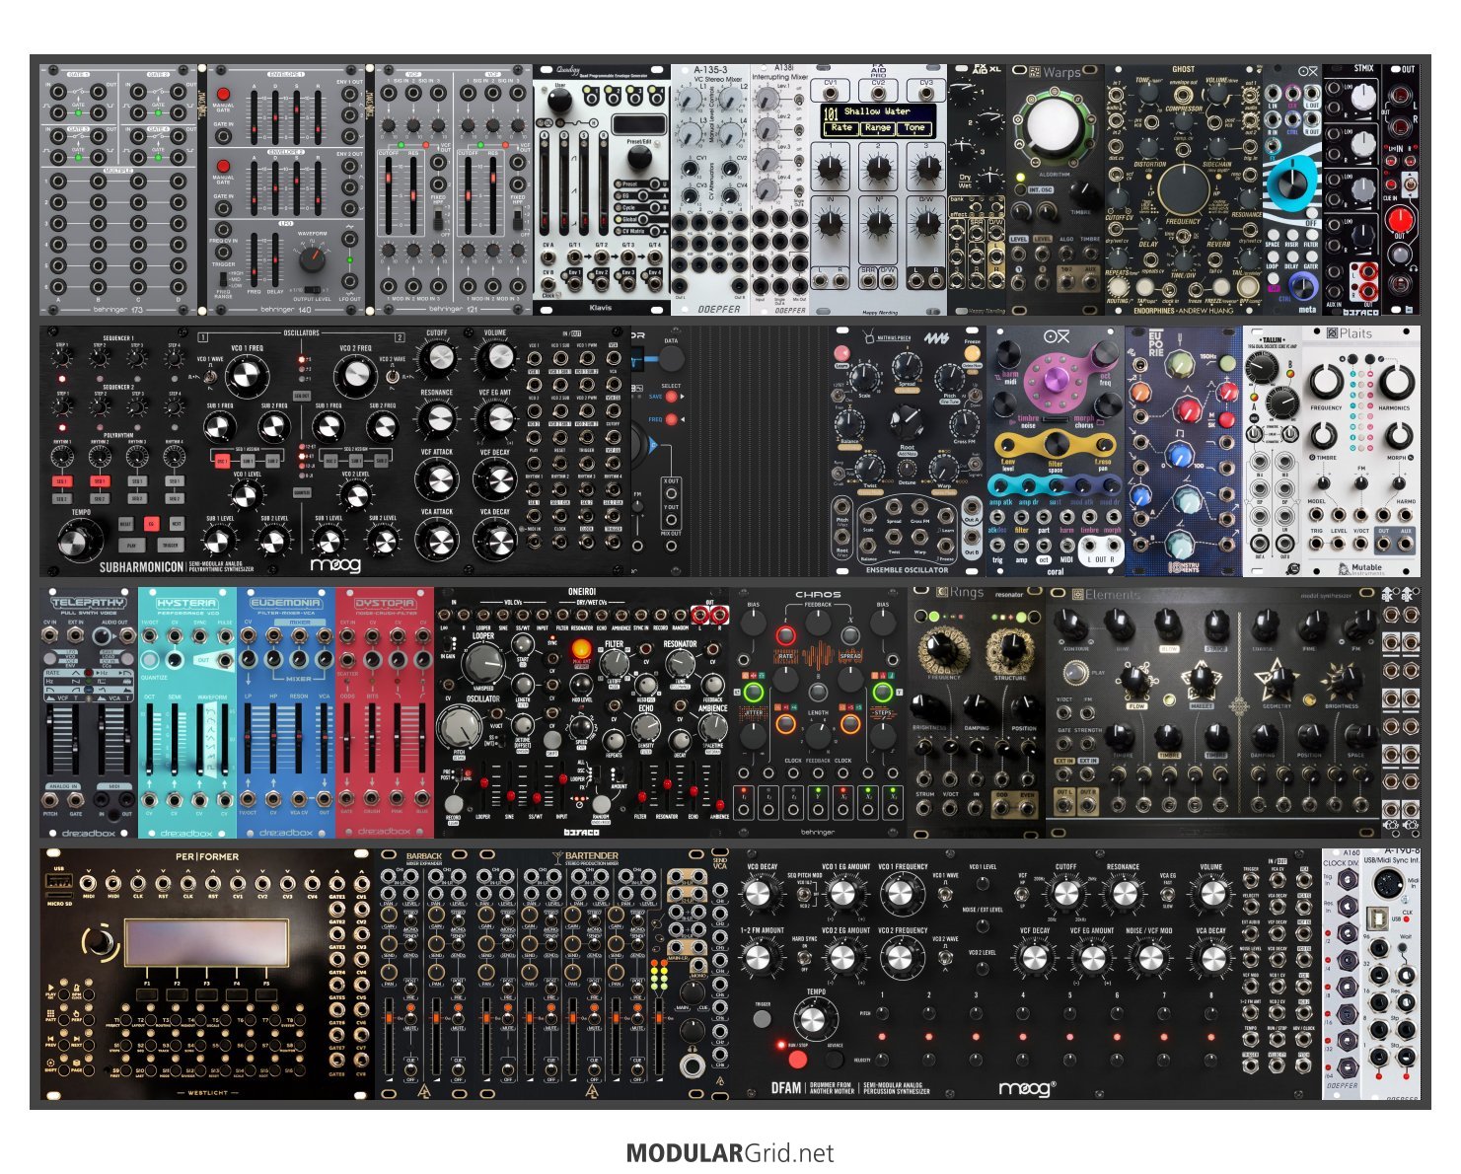Click the DFAM CUTOFF knob
Image resolution: width=1461 pixels, height=1174 pixels.
1066,894
